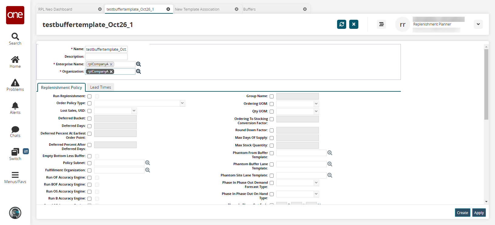Switch to the Lead Times tab

(x=101, y=87)
